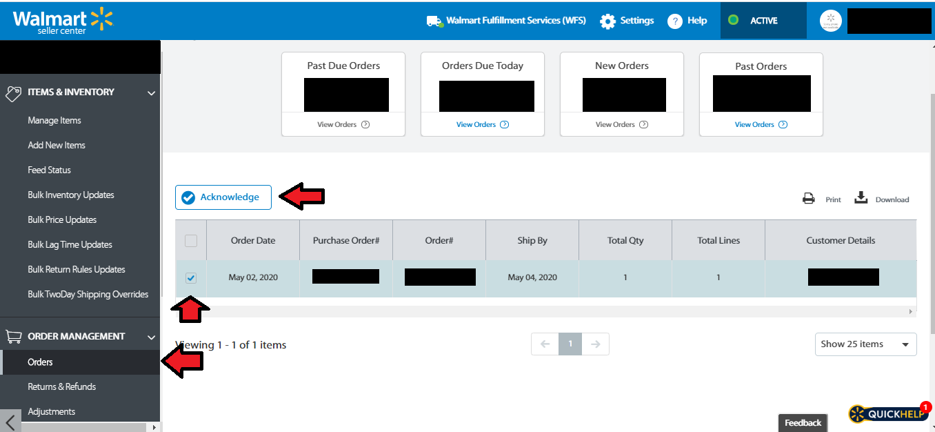Screen dimensions: 935x432
Task: Open Bulk Inventory Updates
Action: point(71,195)
